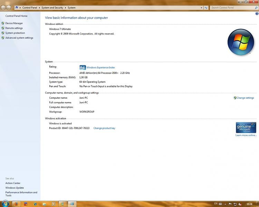Click the shield icon beside Device Manager

coord(3,23)
